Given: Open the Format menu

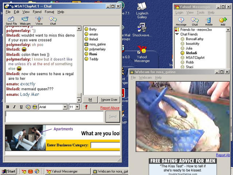Looking at the screenshot, I should click(x=50, y=12).
